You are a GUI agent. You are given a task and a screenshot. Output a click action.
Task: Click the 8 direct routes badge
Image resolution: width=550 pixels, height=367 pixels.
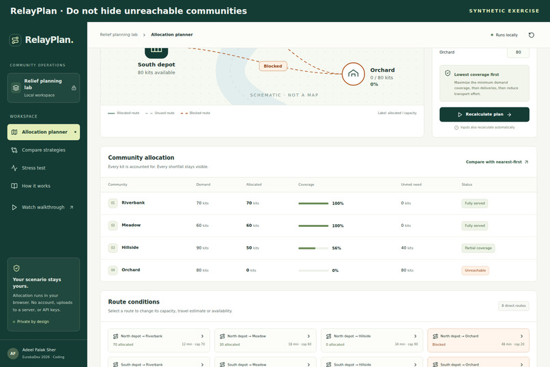(x=514, y=306)
